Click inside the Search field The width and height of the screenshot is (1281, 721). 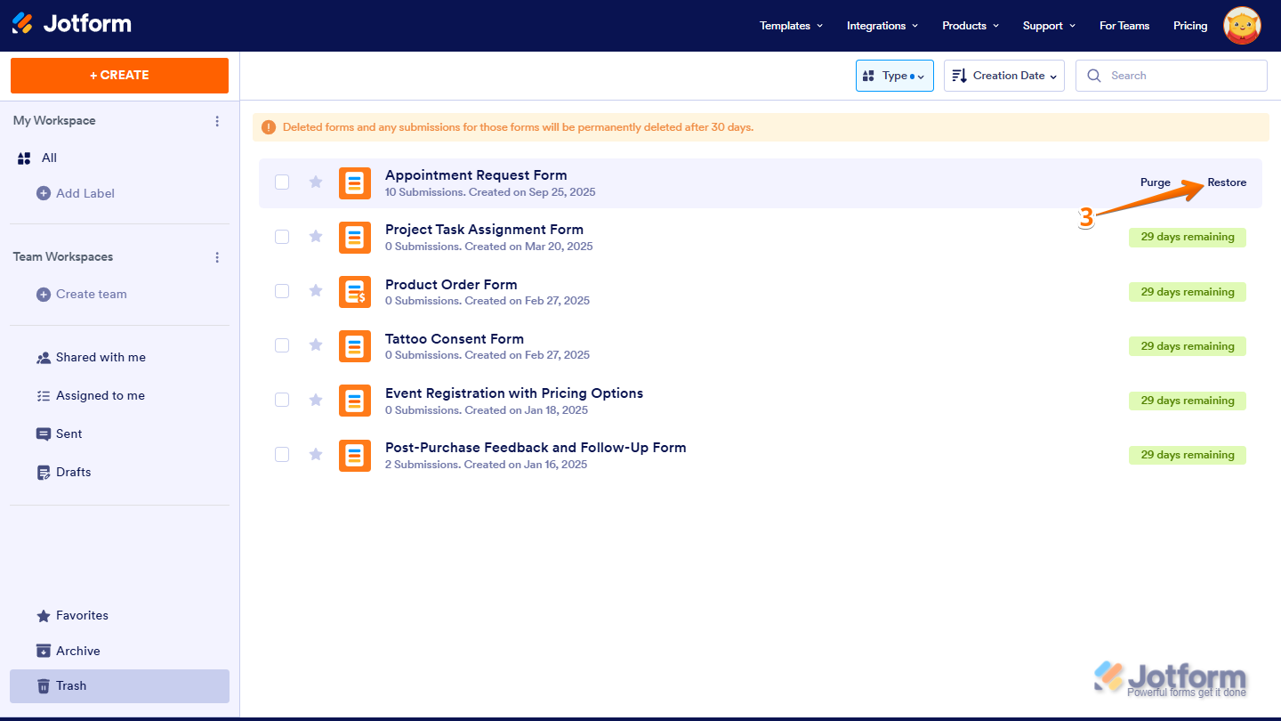1171,76
